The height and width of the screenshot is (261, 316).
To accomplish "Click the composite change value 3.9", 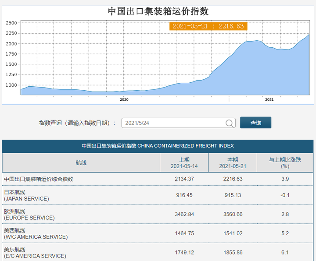I will (285, 179).
